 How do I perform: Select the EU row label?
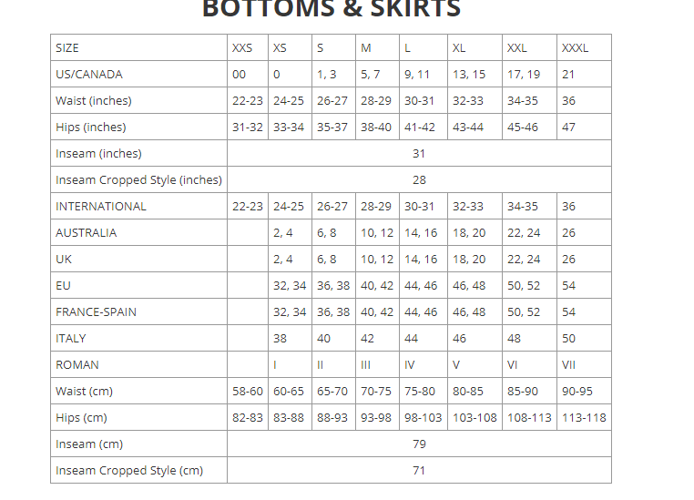pyautogui.click(x=64, y=285)
